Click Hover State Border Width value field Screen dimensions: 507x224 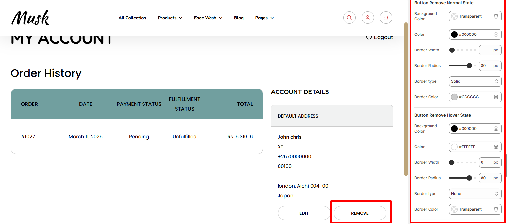(x=490, y=162)
